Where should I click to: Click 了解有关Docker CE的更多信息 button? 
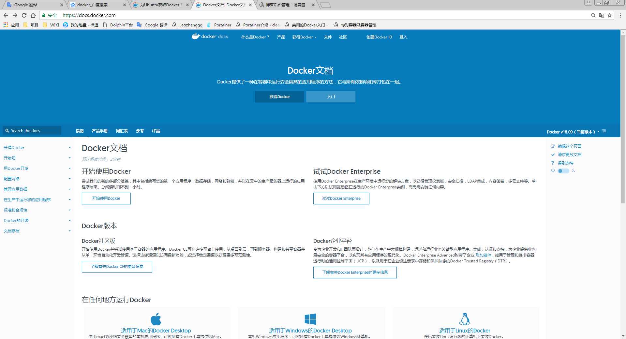coord(117,267)
